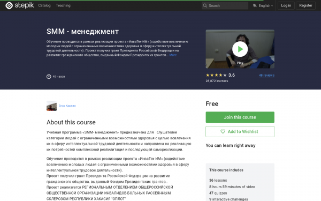Screen dimensions: 321x201
Task: Open the Catalog menu item
Action: point(44,5)
